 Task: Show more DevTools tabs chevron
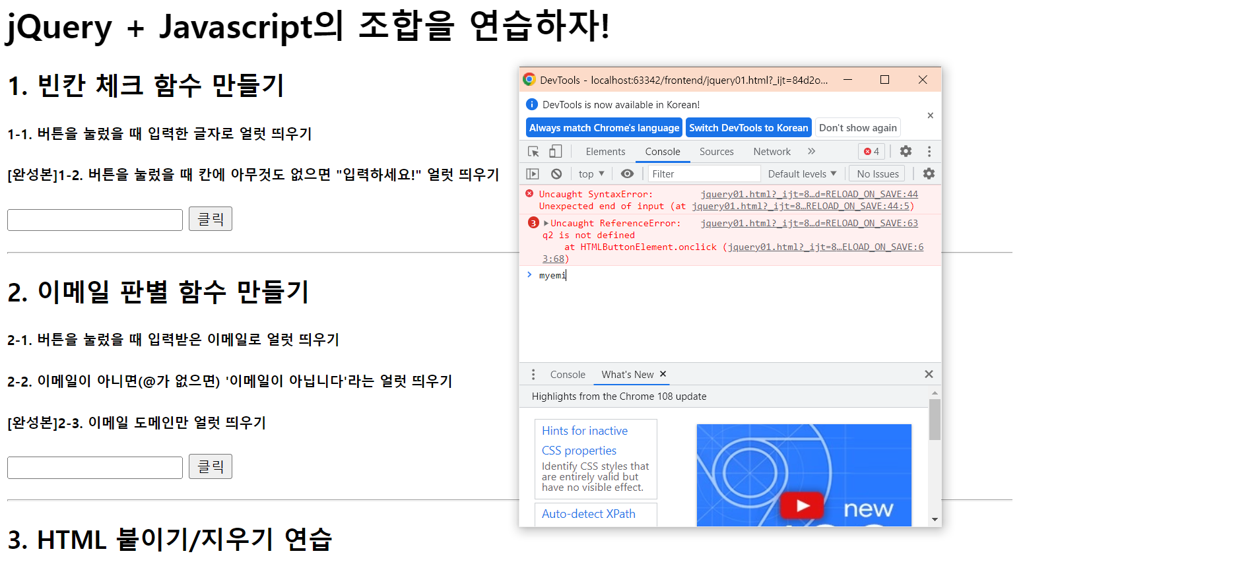(x=811, y=151)
